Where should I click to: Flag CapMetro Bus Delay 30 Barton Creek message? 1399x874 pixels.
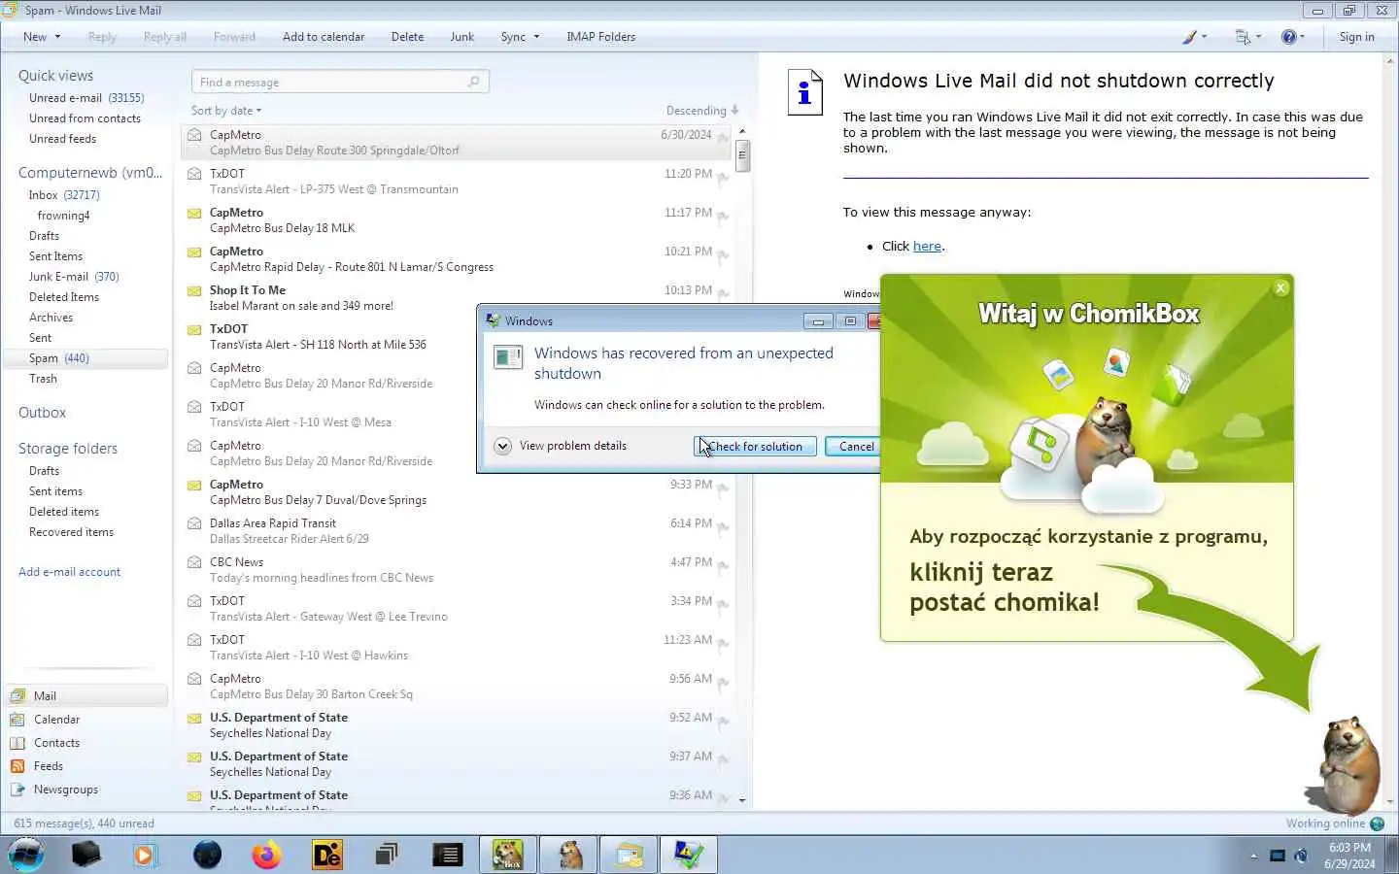pyautogui.click(x=723, y=682)
